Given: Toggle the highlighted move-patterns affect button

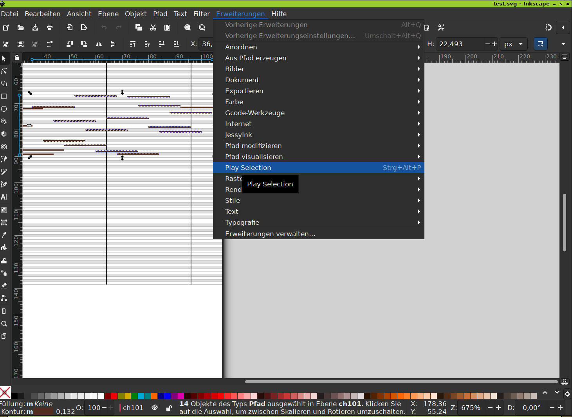Looking at the screenshot, I should pyautogui.click(x=541, y=44).
